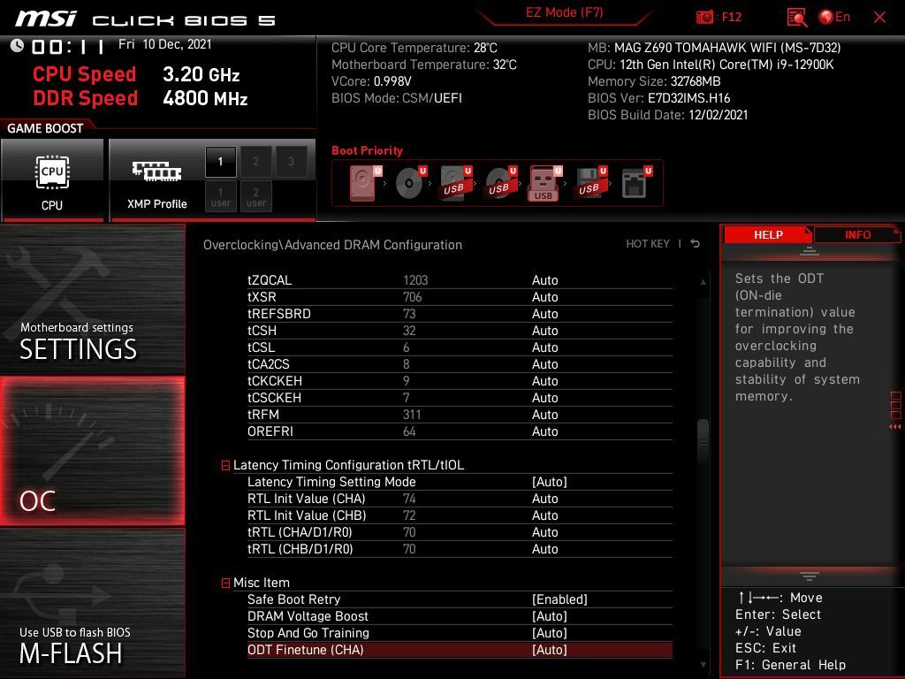Edit RTL Init Value (CHB) field
The width and height of the screenshot is (905, 679).
tap(544, 515)
